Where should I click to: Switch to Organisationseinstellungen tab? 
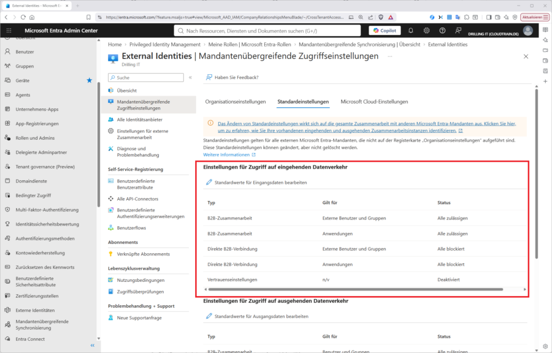pyautogui.click(x=235, y=102)
